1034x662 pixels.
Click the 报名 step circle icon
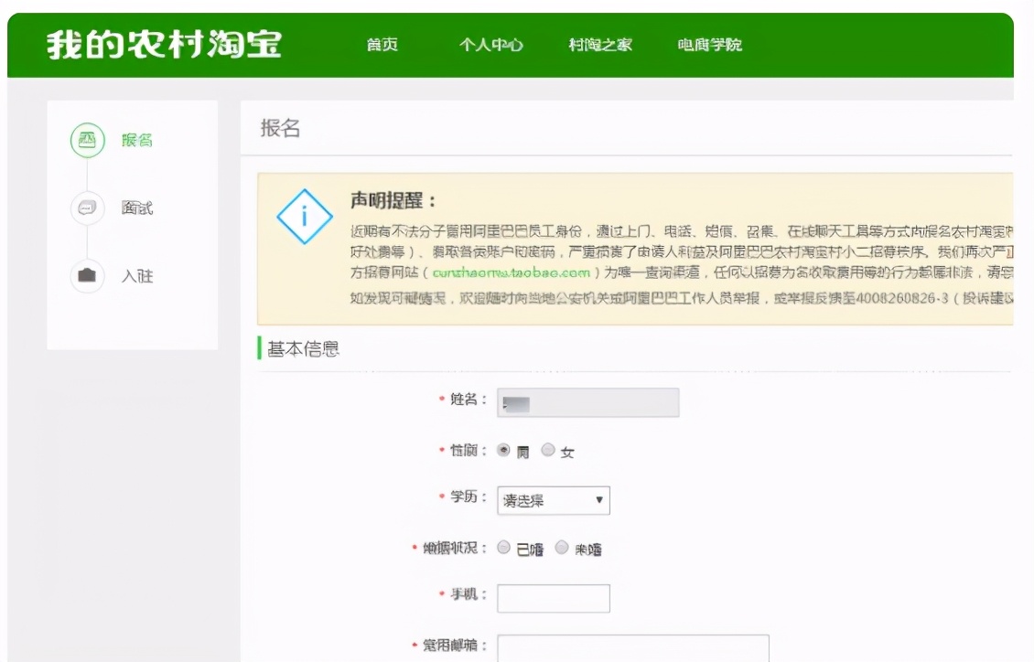pos(88,140)
